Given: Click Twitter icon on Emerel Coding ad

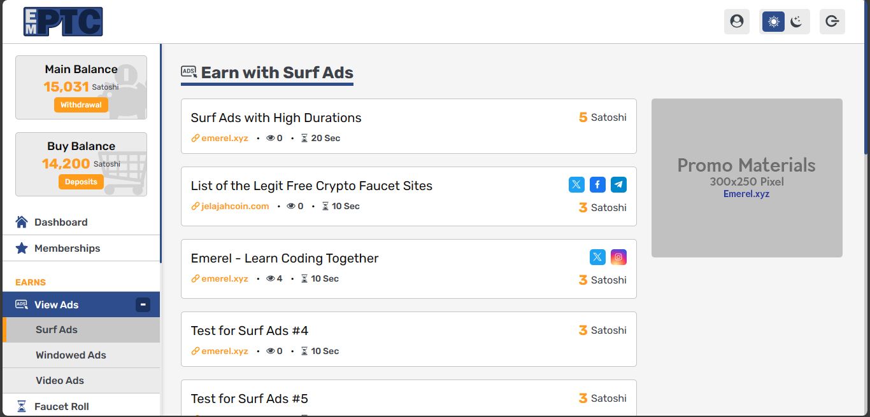Looking at the screenshot, I should (x=597, y=257).
